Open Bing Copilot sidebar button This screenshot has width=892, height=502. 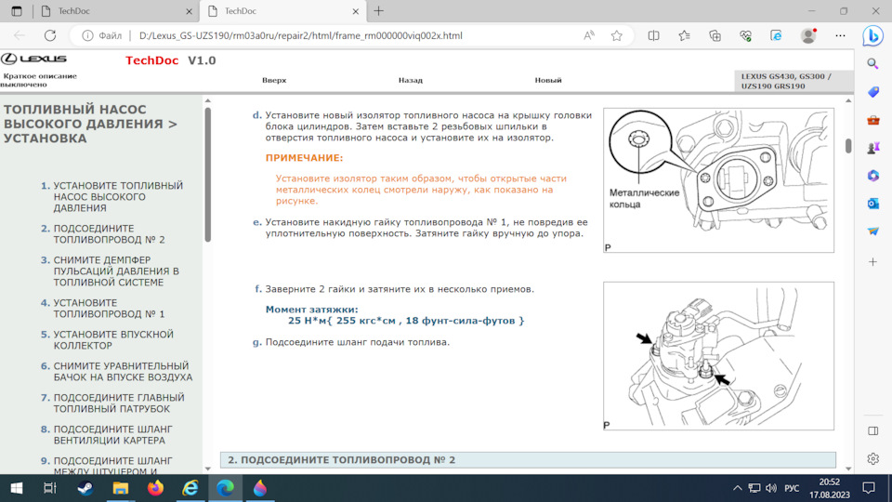873,36
